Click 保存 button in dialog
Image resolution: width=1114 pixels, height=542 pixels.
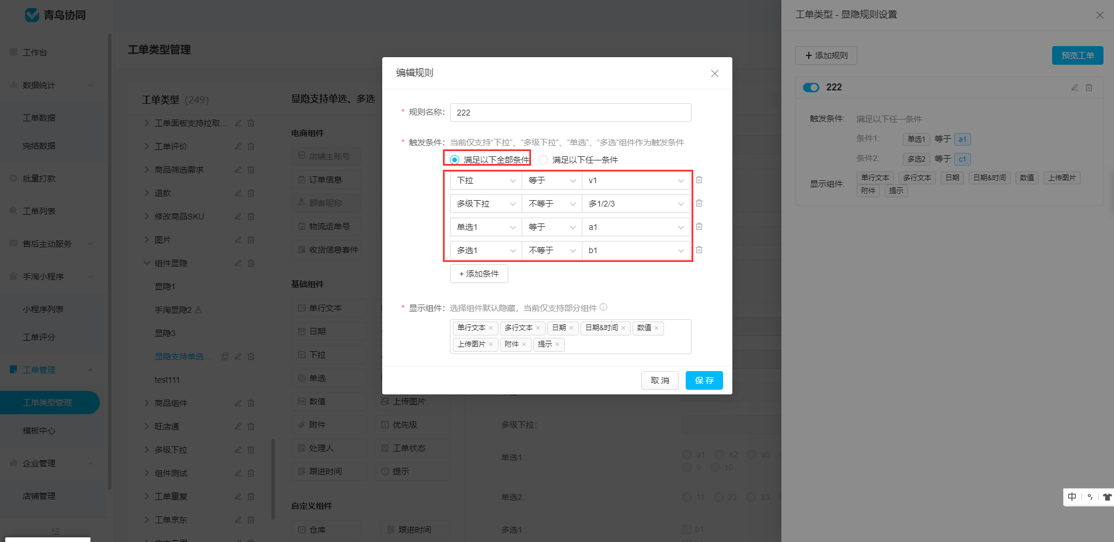coord(704,380)
